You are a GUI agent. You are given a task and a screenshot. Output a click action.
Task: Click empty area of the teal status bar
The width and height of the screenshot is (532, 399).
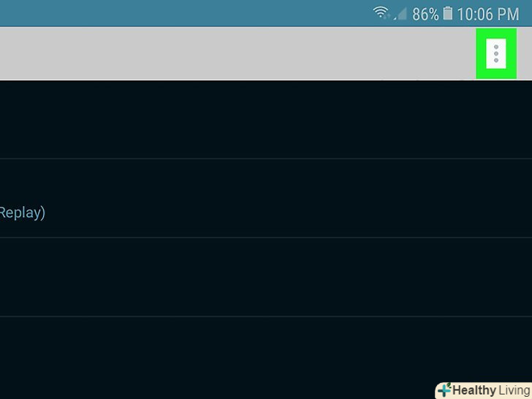point(185,13)
